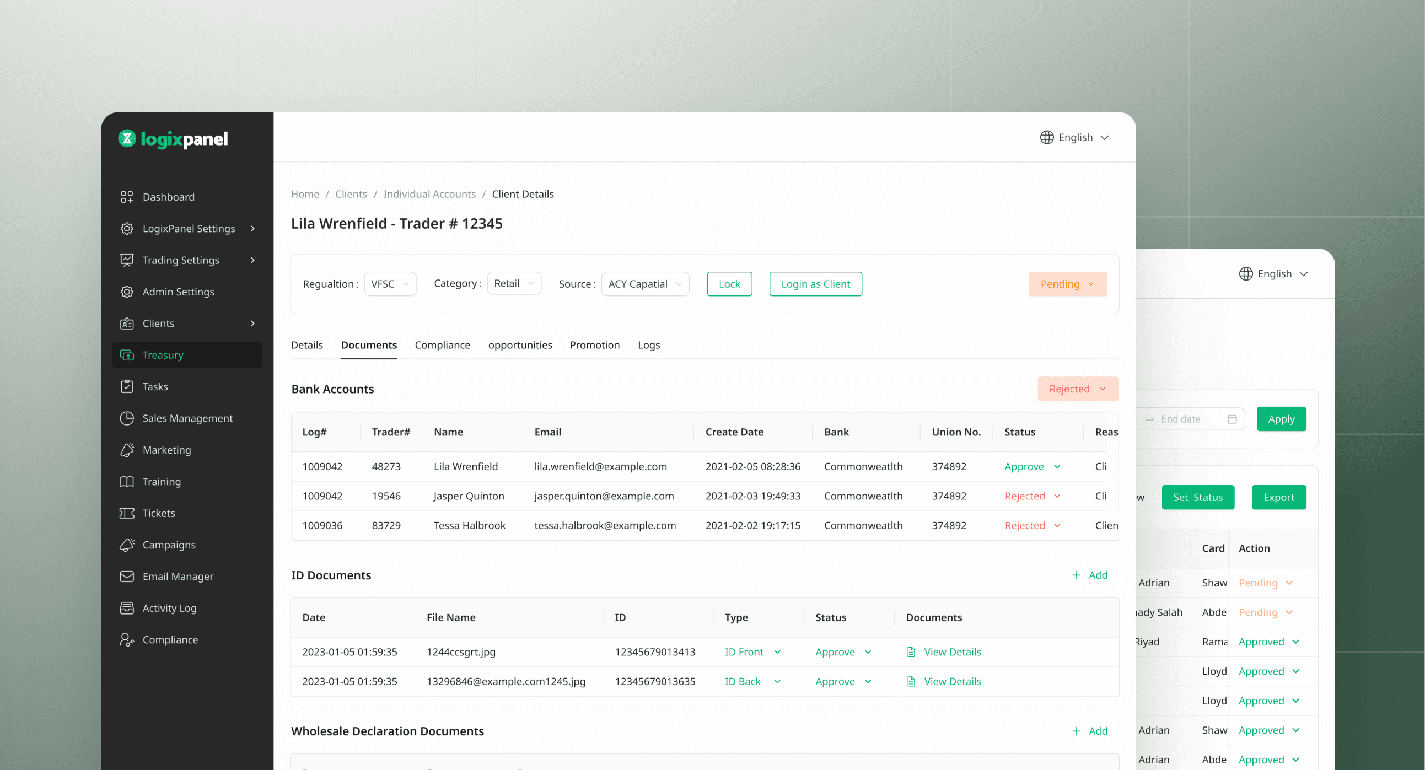Click the globe language icon in header
Screen dimensions: 1425x770
point(1047,137)
